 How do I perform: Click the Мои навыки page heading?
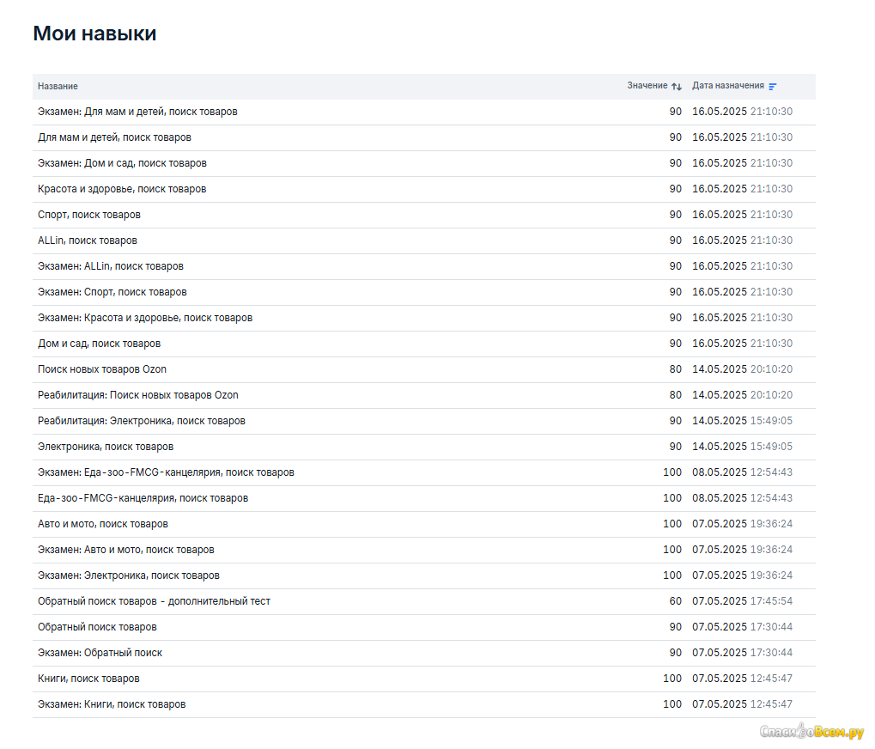(x=94, y=33)
